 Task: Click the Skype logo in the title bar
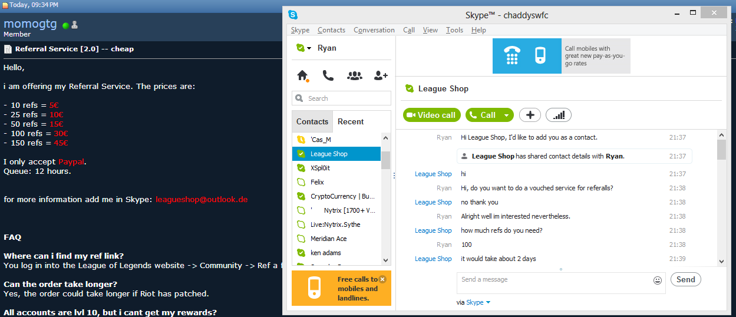tap(293, 15)
